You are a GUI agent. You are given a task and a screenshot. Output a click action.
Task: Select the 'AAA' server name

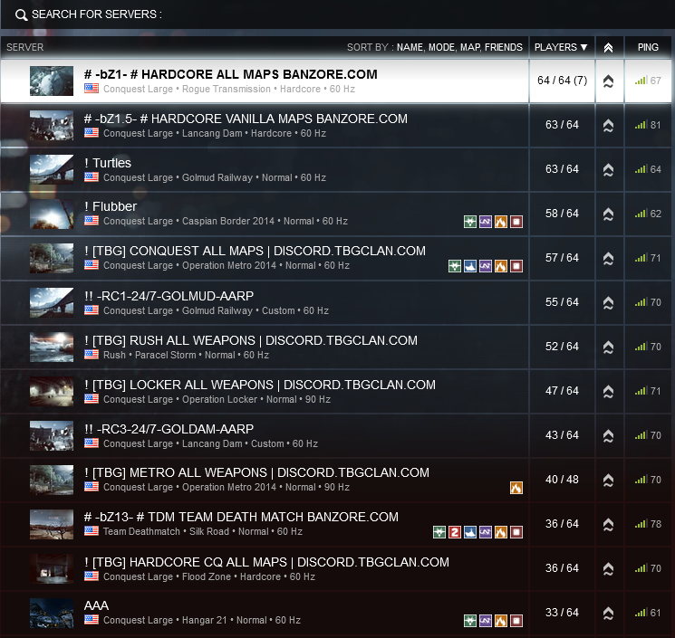pos(96,605)
